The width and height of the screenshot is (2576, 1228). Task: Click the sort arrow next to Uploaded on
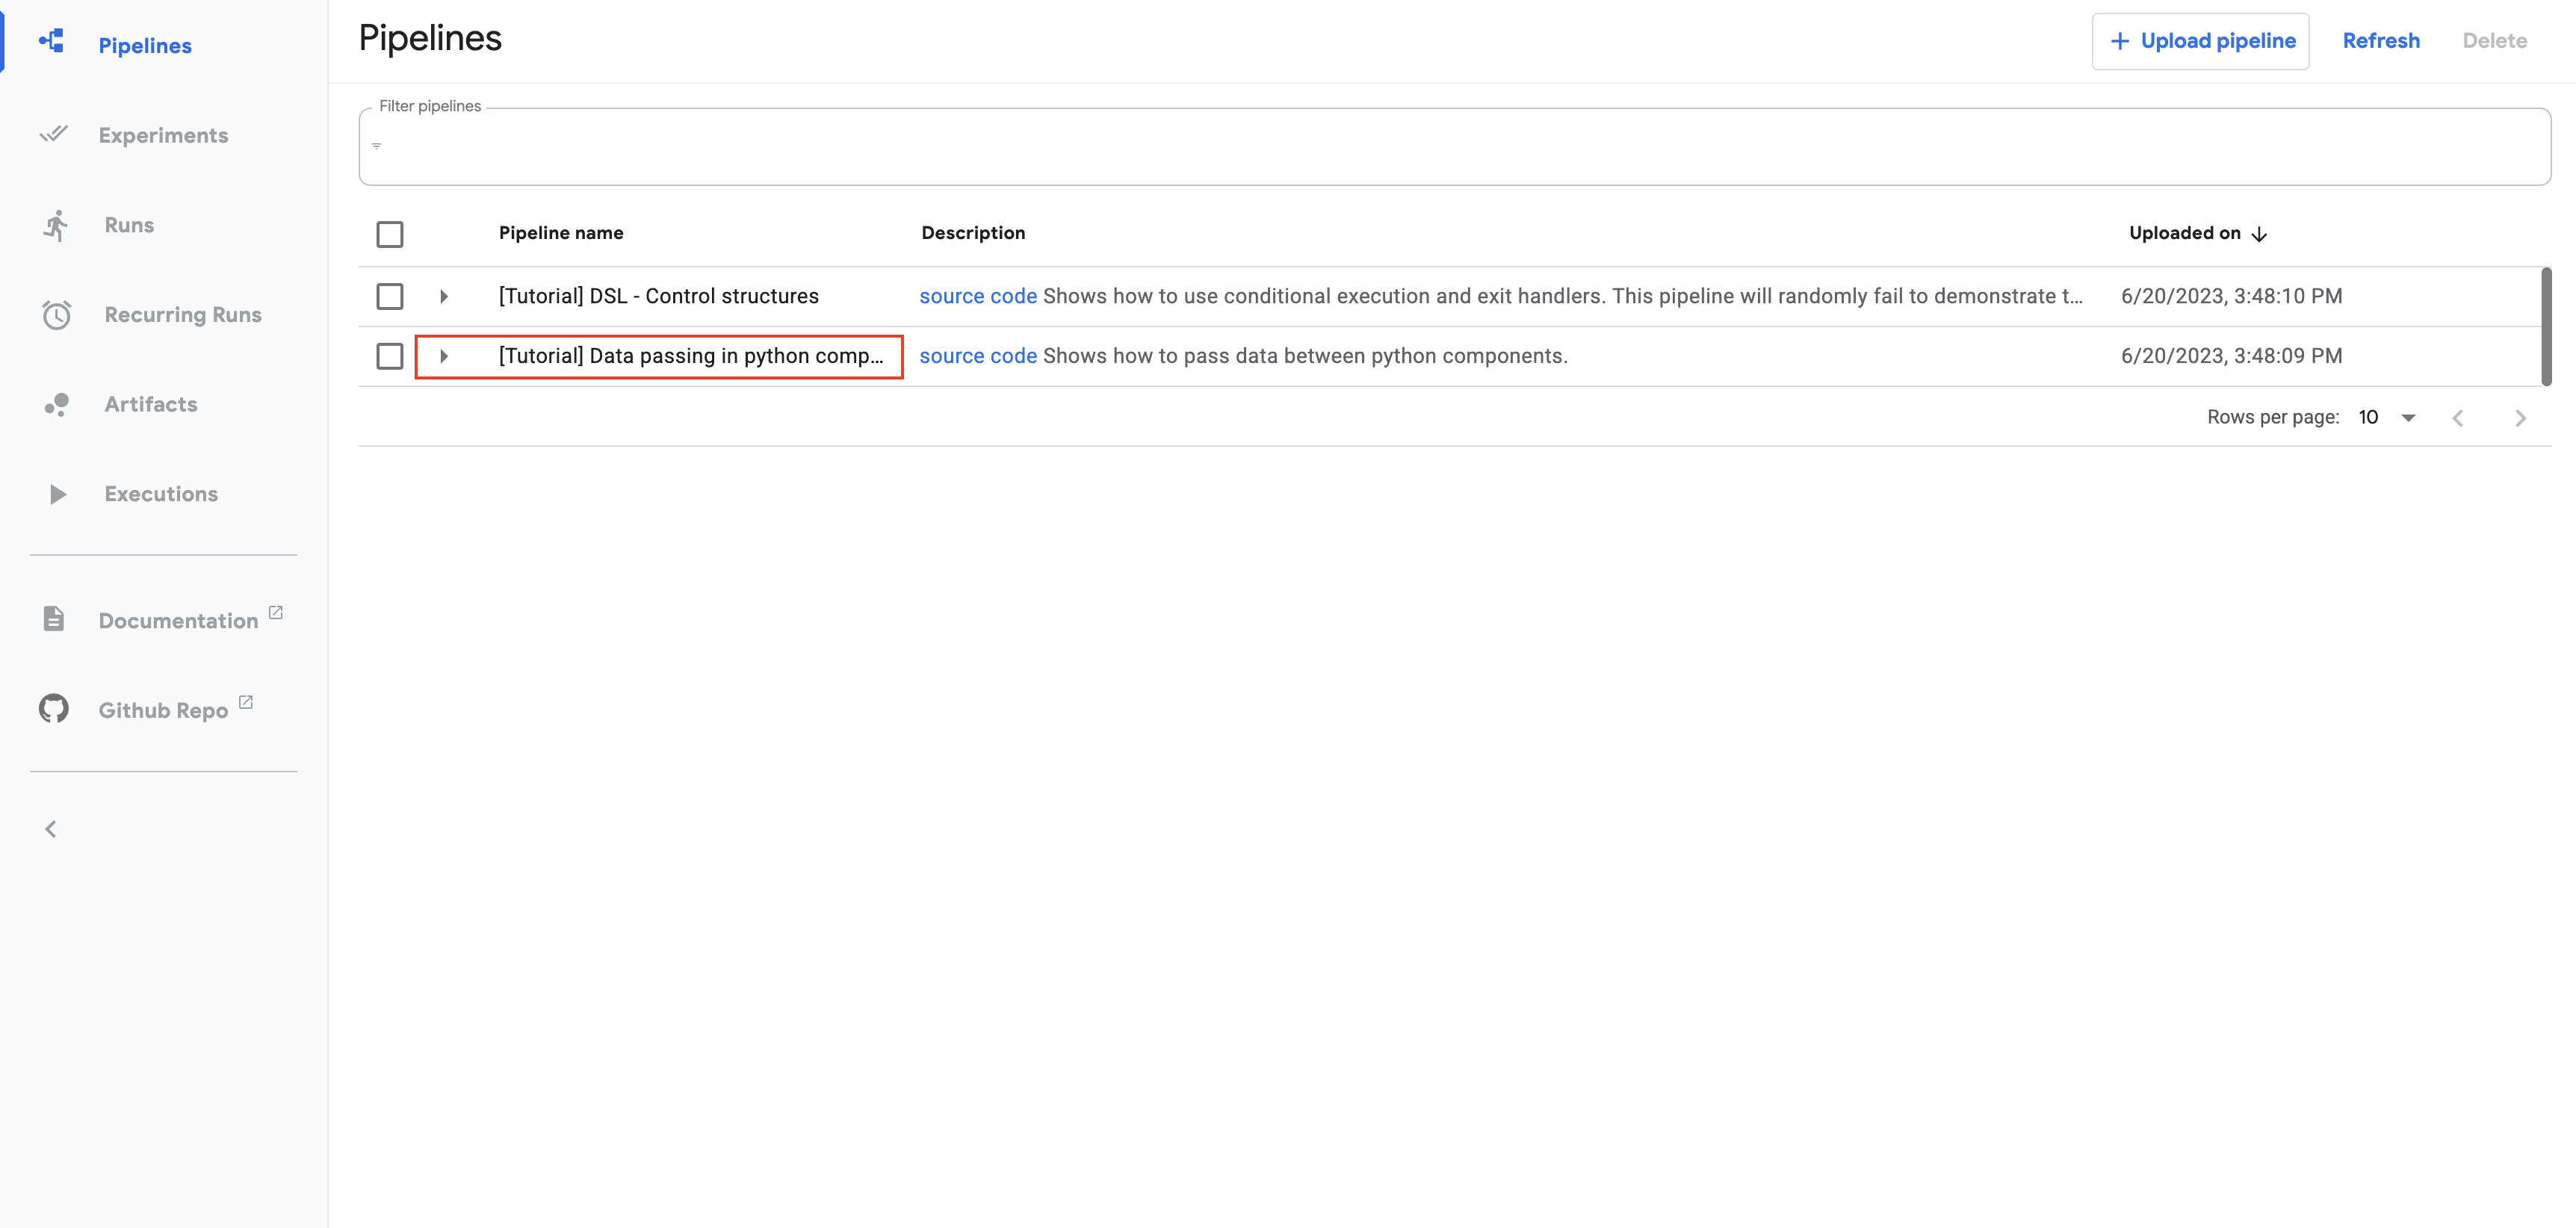point(2259,234)
